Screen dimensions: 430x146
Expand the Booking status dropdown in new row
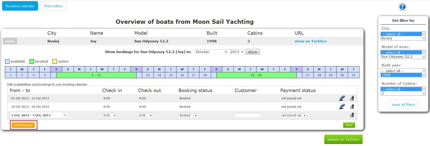(188, 115)
